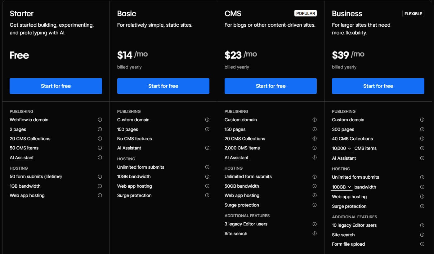Click the info icon beside Webflow.io domain
The image size is (434, 254).
[100, 119]
